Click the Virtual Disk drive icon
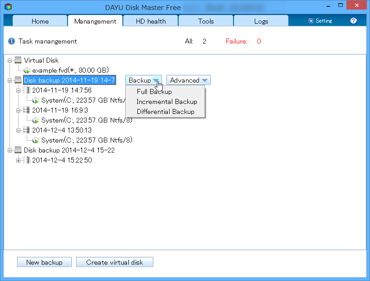The image size is (370, 281). [18, 60]
